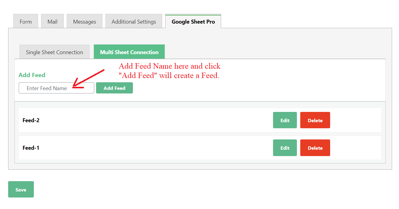Open the Form tab

pos(26,21)
